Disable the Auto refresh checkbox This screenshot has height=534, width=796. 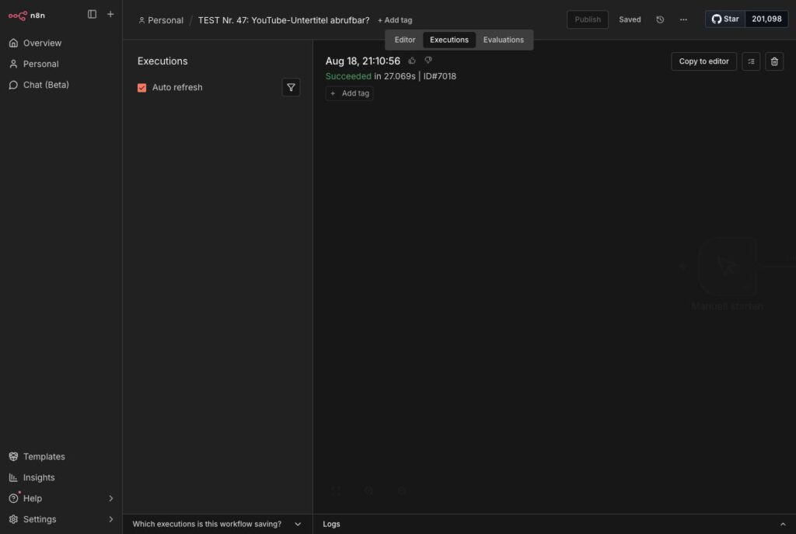pos(141,87)
